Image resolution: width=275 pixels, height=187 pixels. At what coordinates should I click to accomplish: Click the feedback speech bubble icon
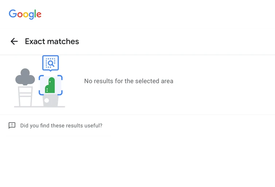coord(12,126)
